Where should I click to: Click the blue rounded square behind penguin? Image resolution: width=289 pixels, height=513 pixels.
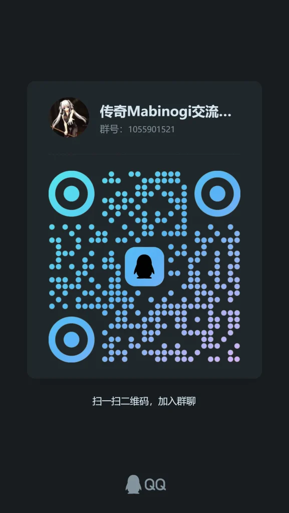pyautogui.click(x=144, y=267)
